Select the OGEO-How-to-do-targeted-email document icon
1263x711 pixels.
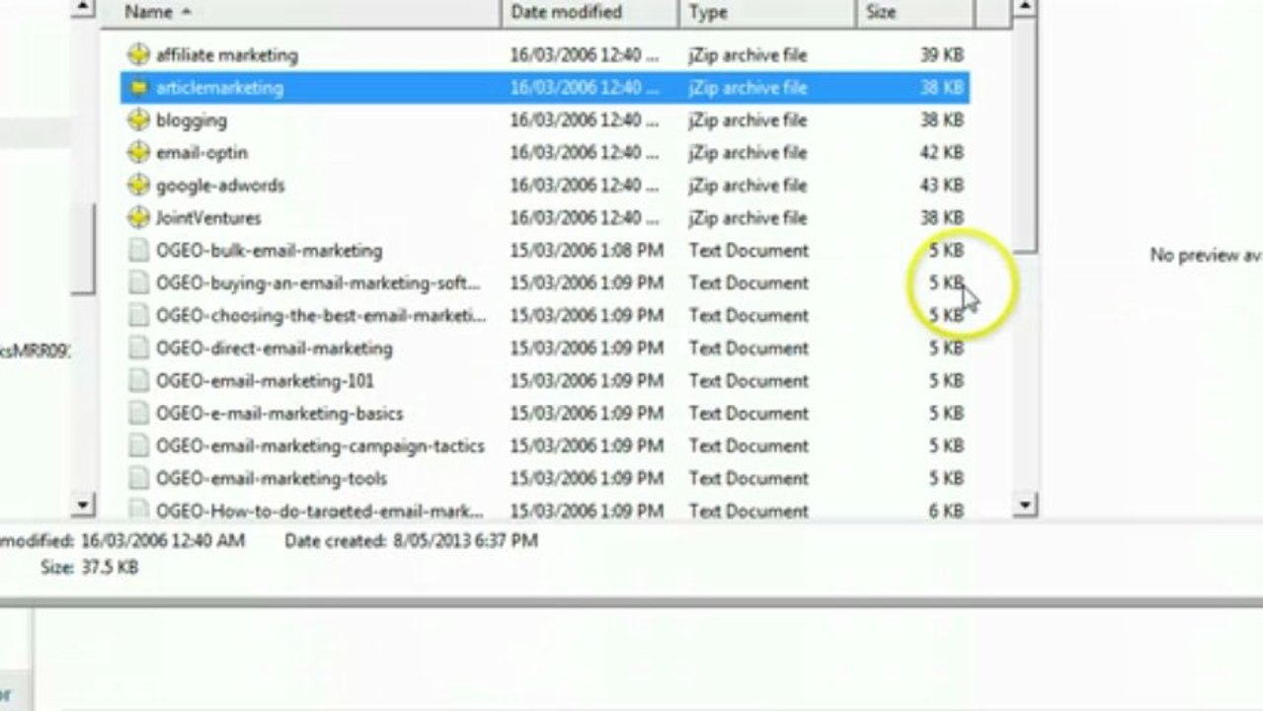[139, 511]
